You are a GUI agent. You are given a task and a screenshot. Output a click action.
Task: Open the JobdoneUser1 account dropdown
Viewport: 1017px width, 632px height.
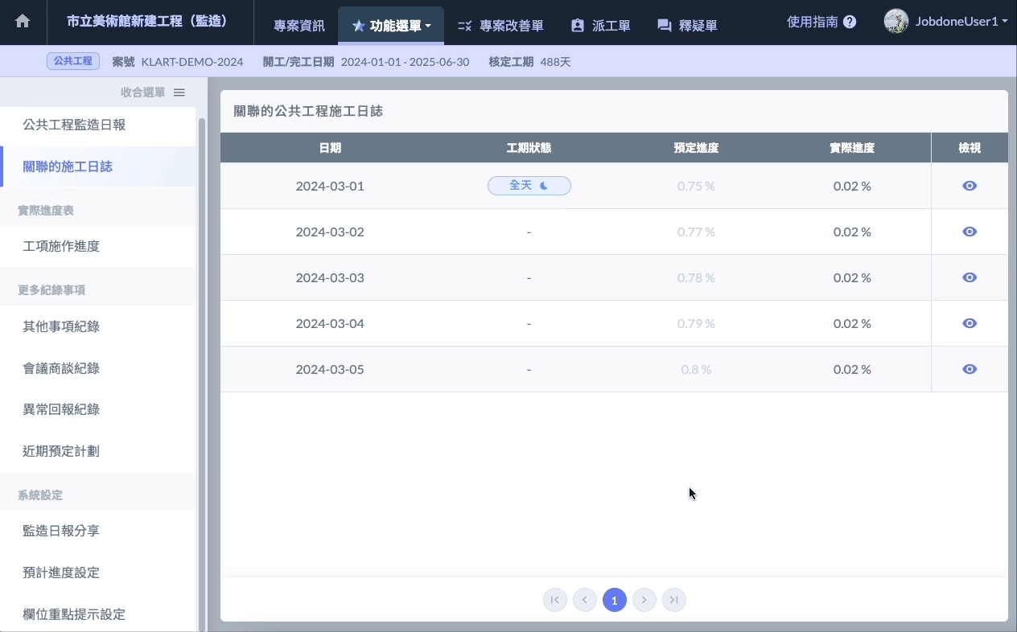(946, 22)
